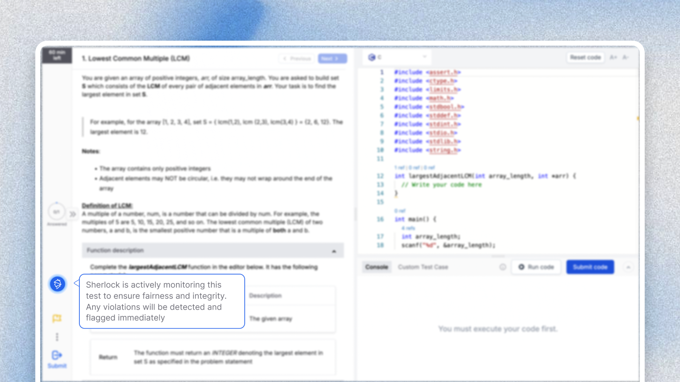Screen dimensions: 680x382
Task: Decrease editor font size with A-
Action: pos(625,57)
